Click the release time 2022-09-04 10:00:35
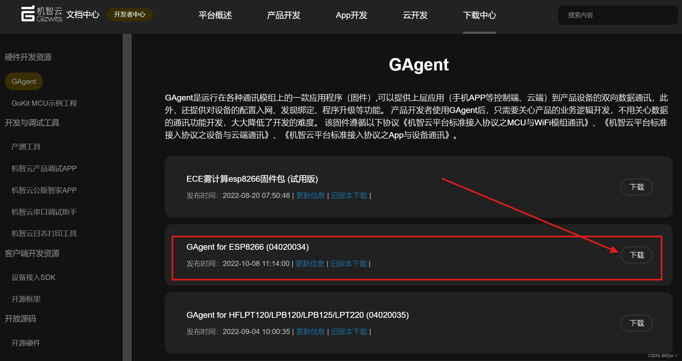 pos(256,332)
